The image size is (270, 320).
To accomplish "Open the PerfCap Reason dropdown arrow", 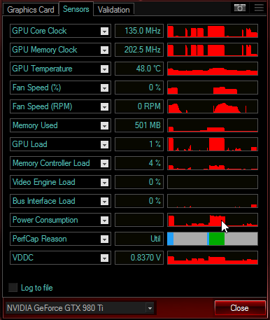I will click(104, 239).
